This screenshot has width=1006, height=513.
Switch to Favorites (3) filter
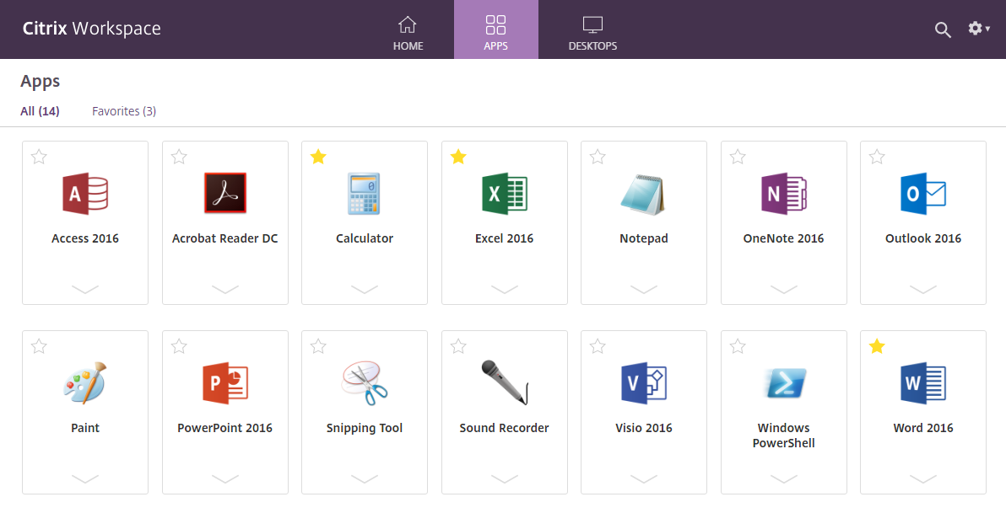[x=124, y=111]
